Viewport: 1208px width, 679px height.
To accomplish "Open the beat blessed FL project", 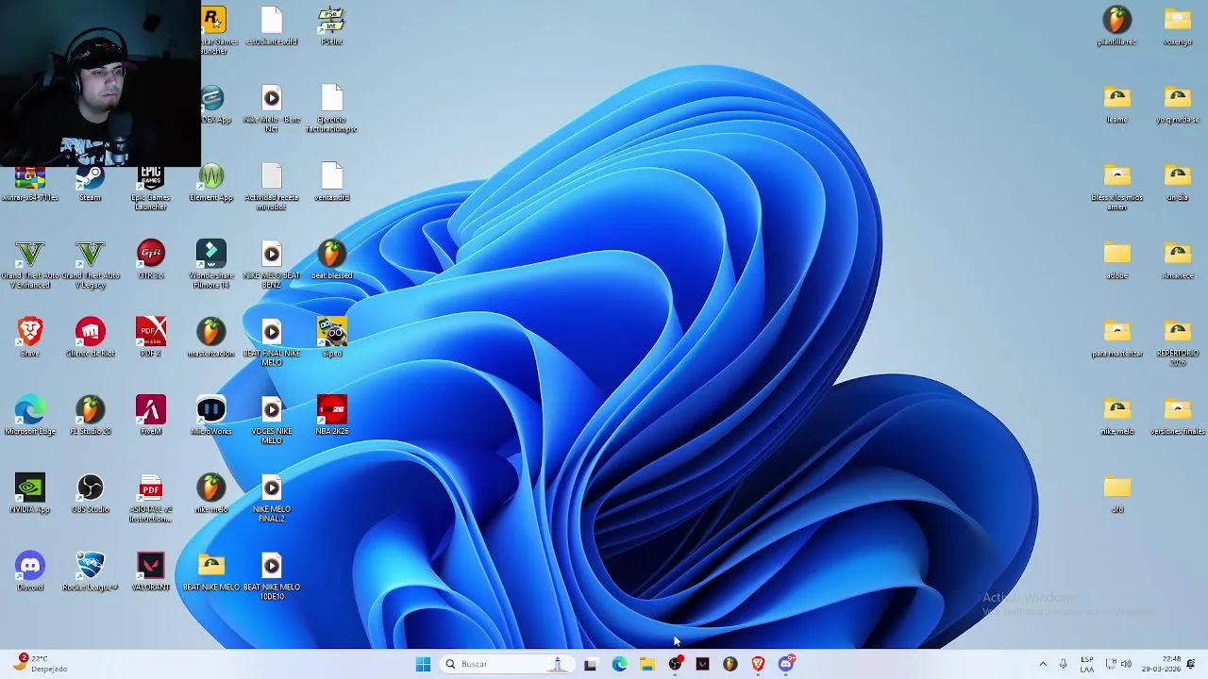I will [x=332, y=259].
